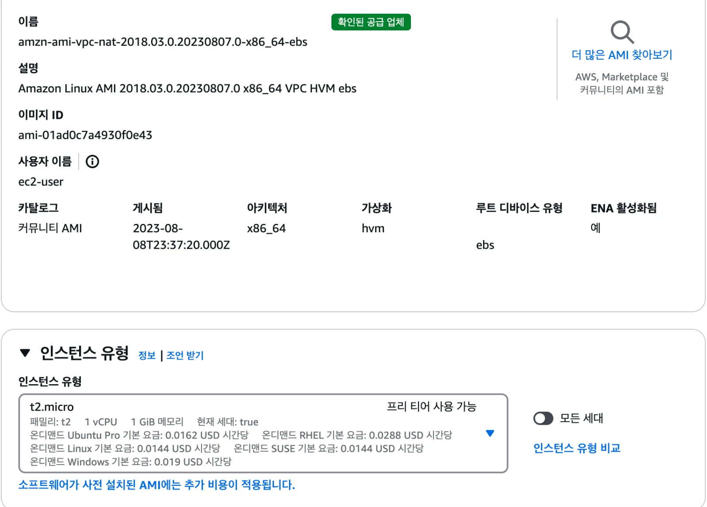
Task: Collapse the 인스턴스 유형 section triangle
Action: [x=25, y=353]
